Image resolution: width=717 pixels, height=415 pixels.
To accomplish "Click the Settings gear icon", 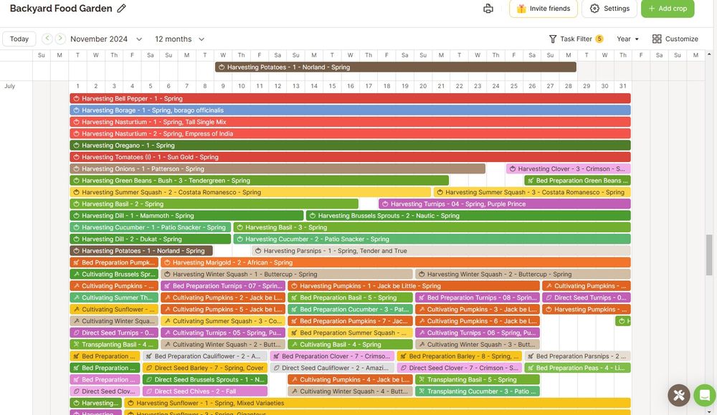I will click(594, 9).
